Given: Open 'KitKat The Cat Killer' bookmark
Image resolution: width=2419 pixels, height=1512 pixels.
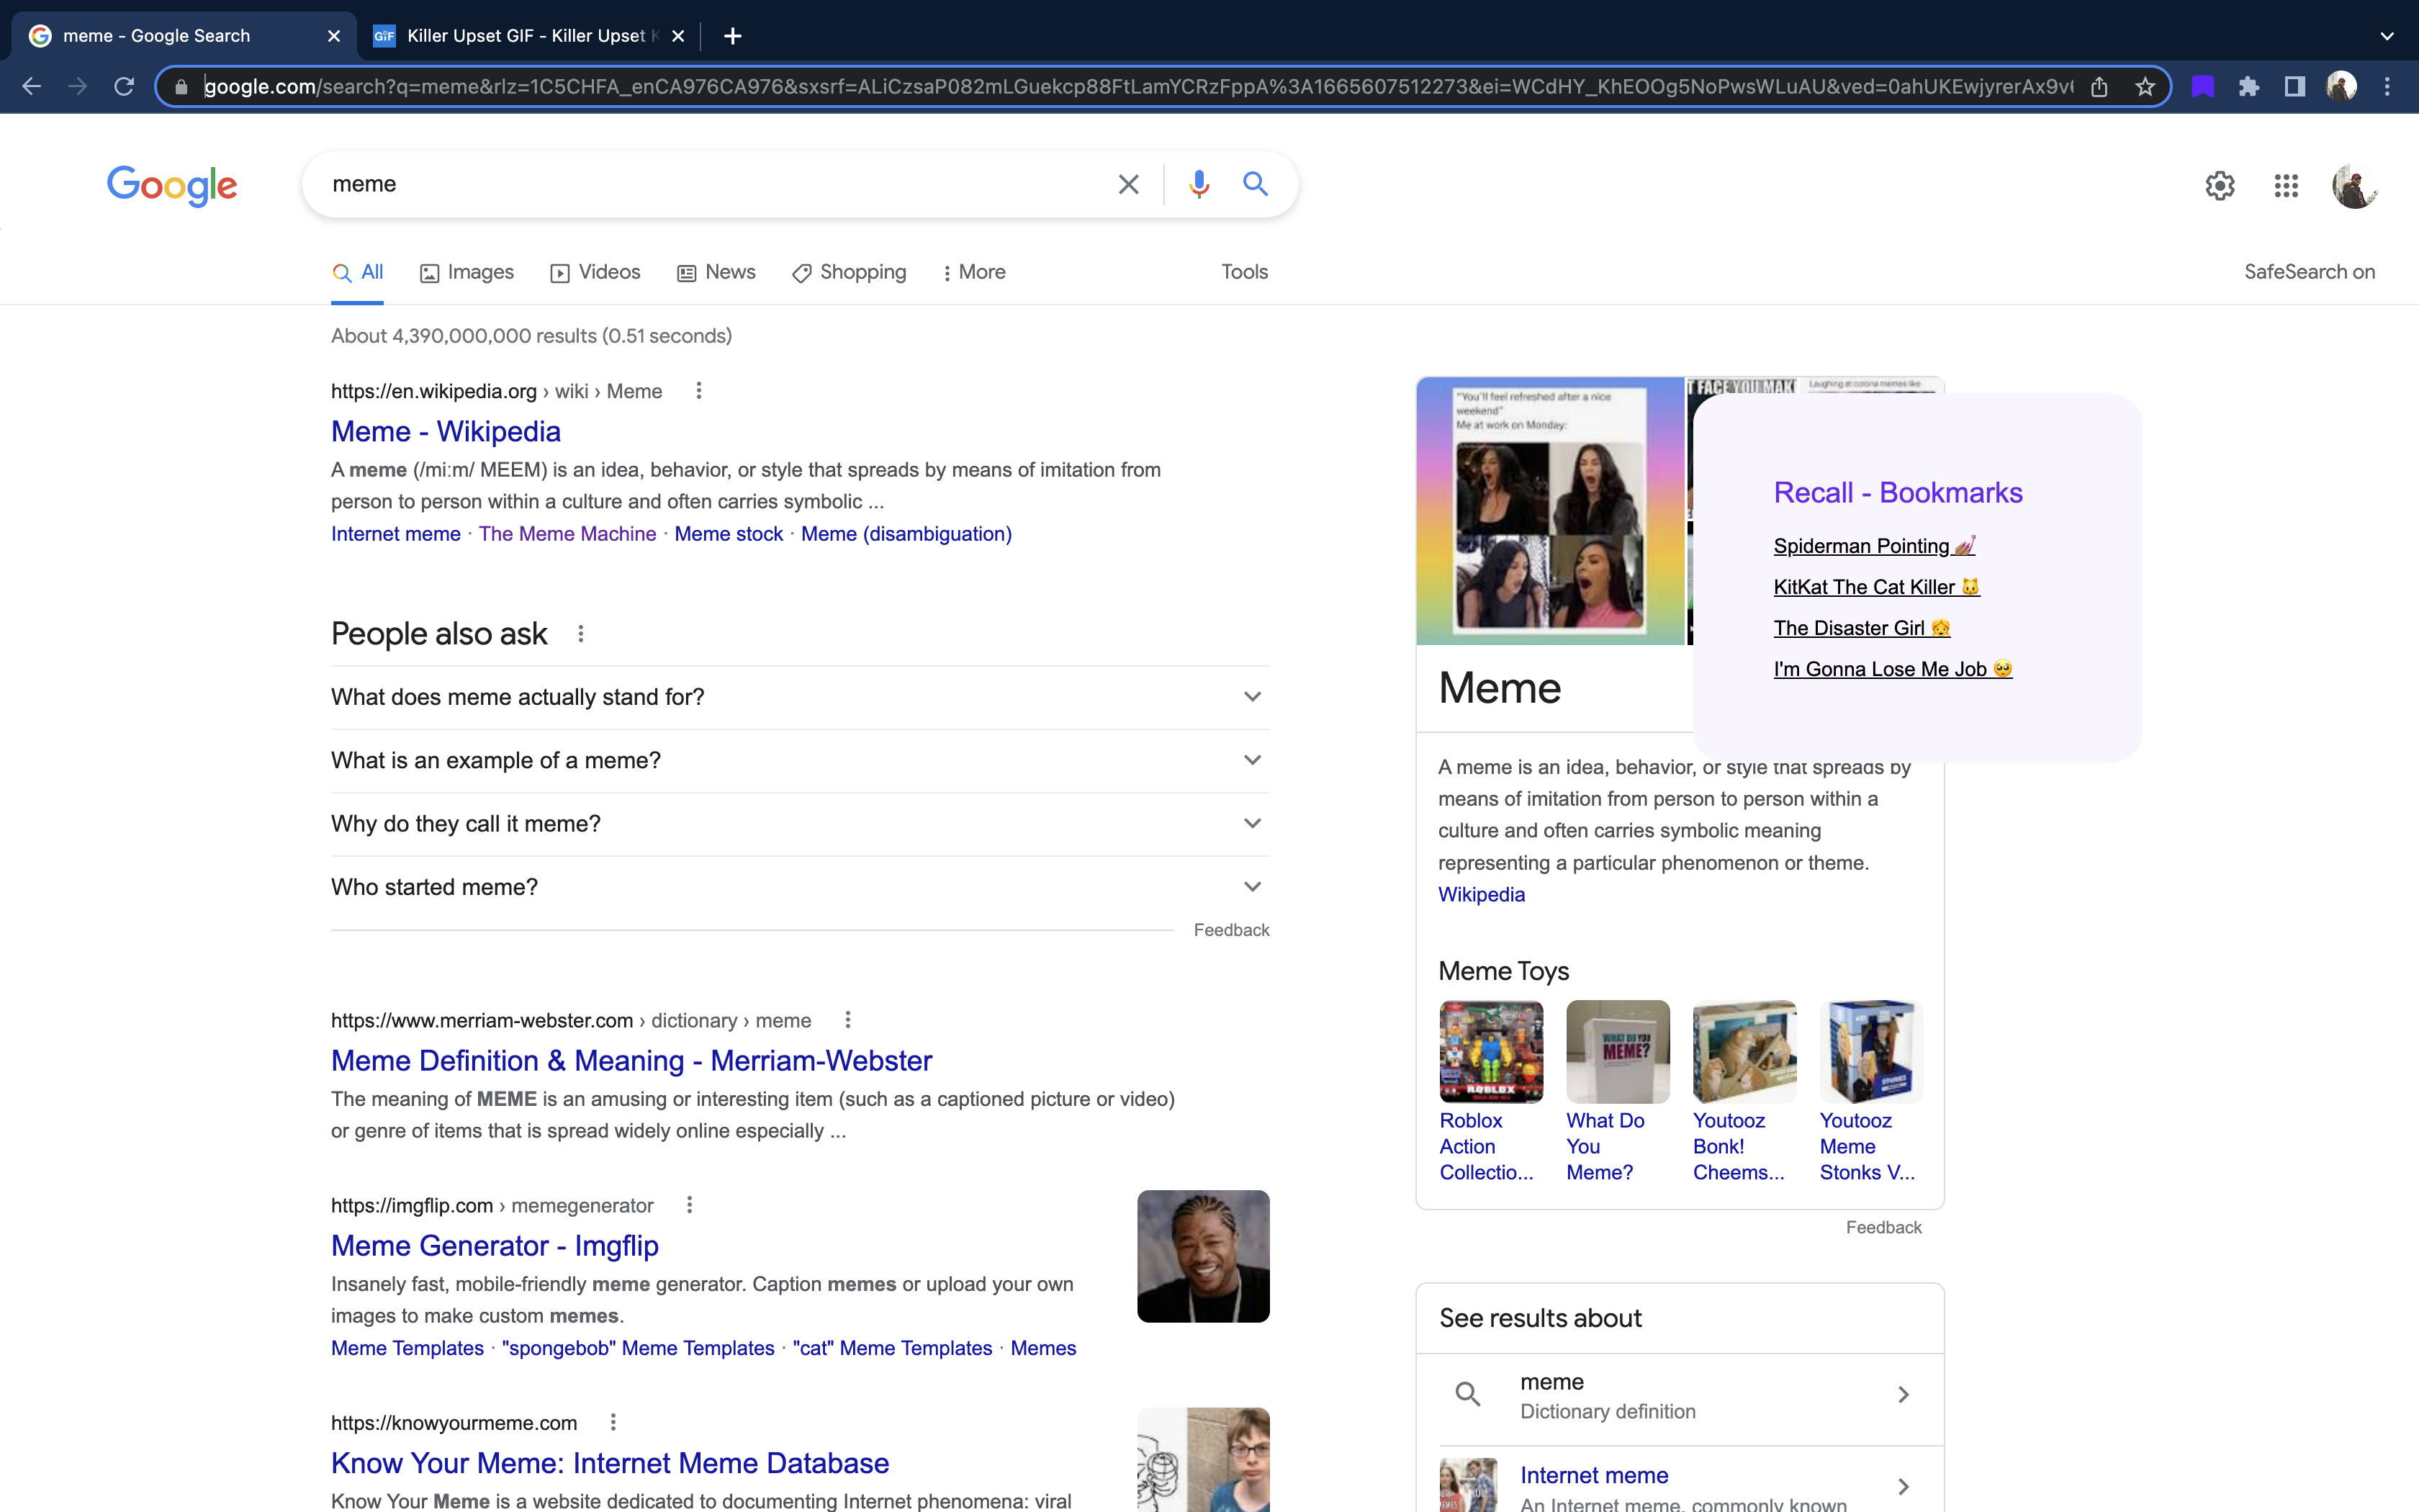Looking at the screenshot, I should pyautogui.click(x=1875, y=587).
